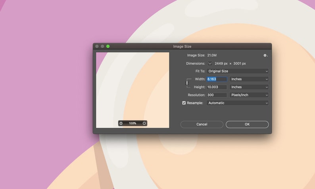The height and width of the screenshot is (189, 315).
Task: Click the green zoom window button
Action: (108, 46)
